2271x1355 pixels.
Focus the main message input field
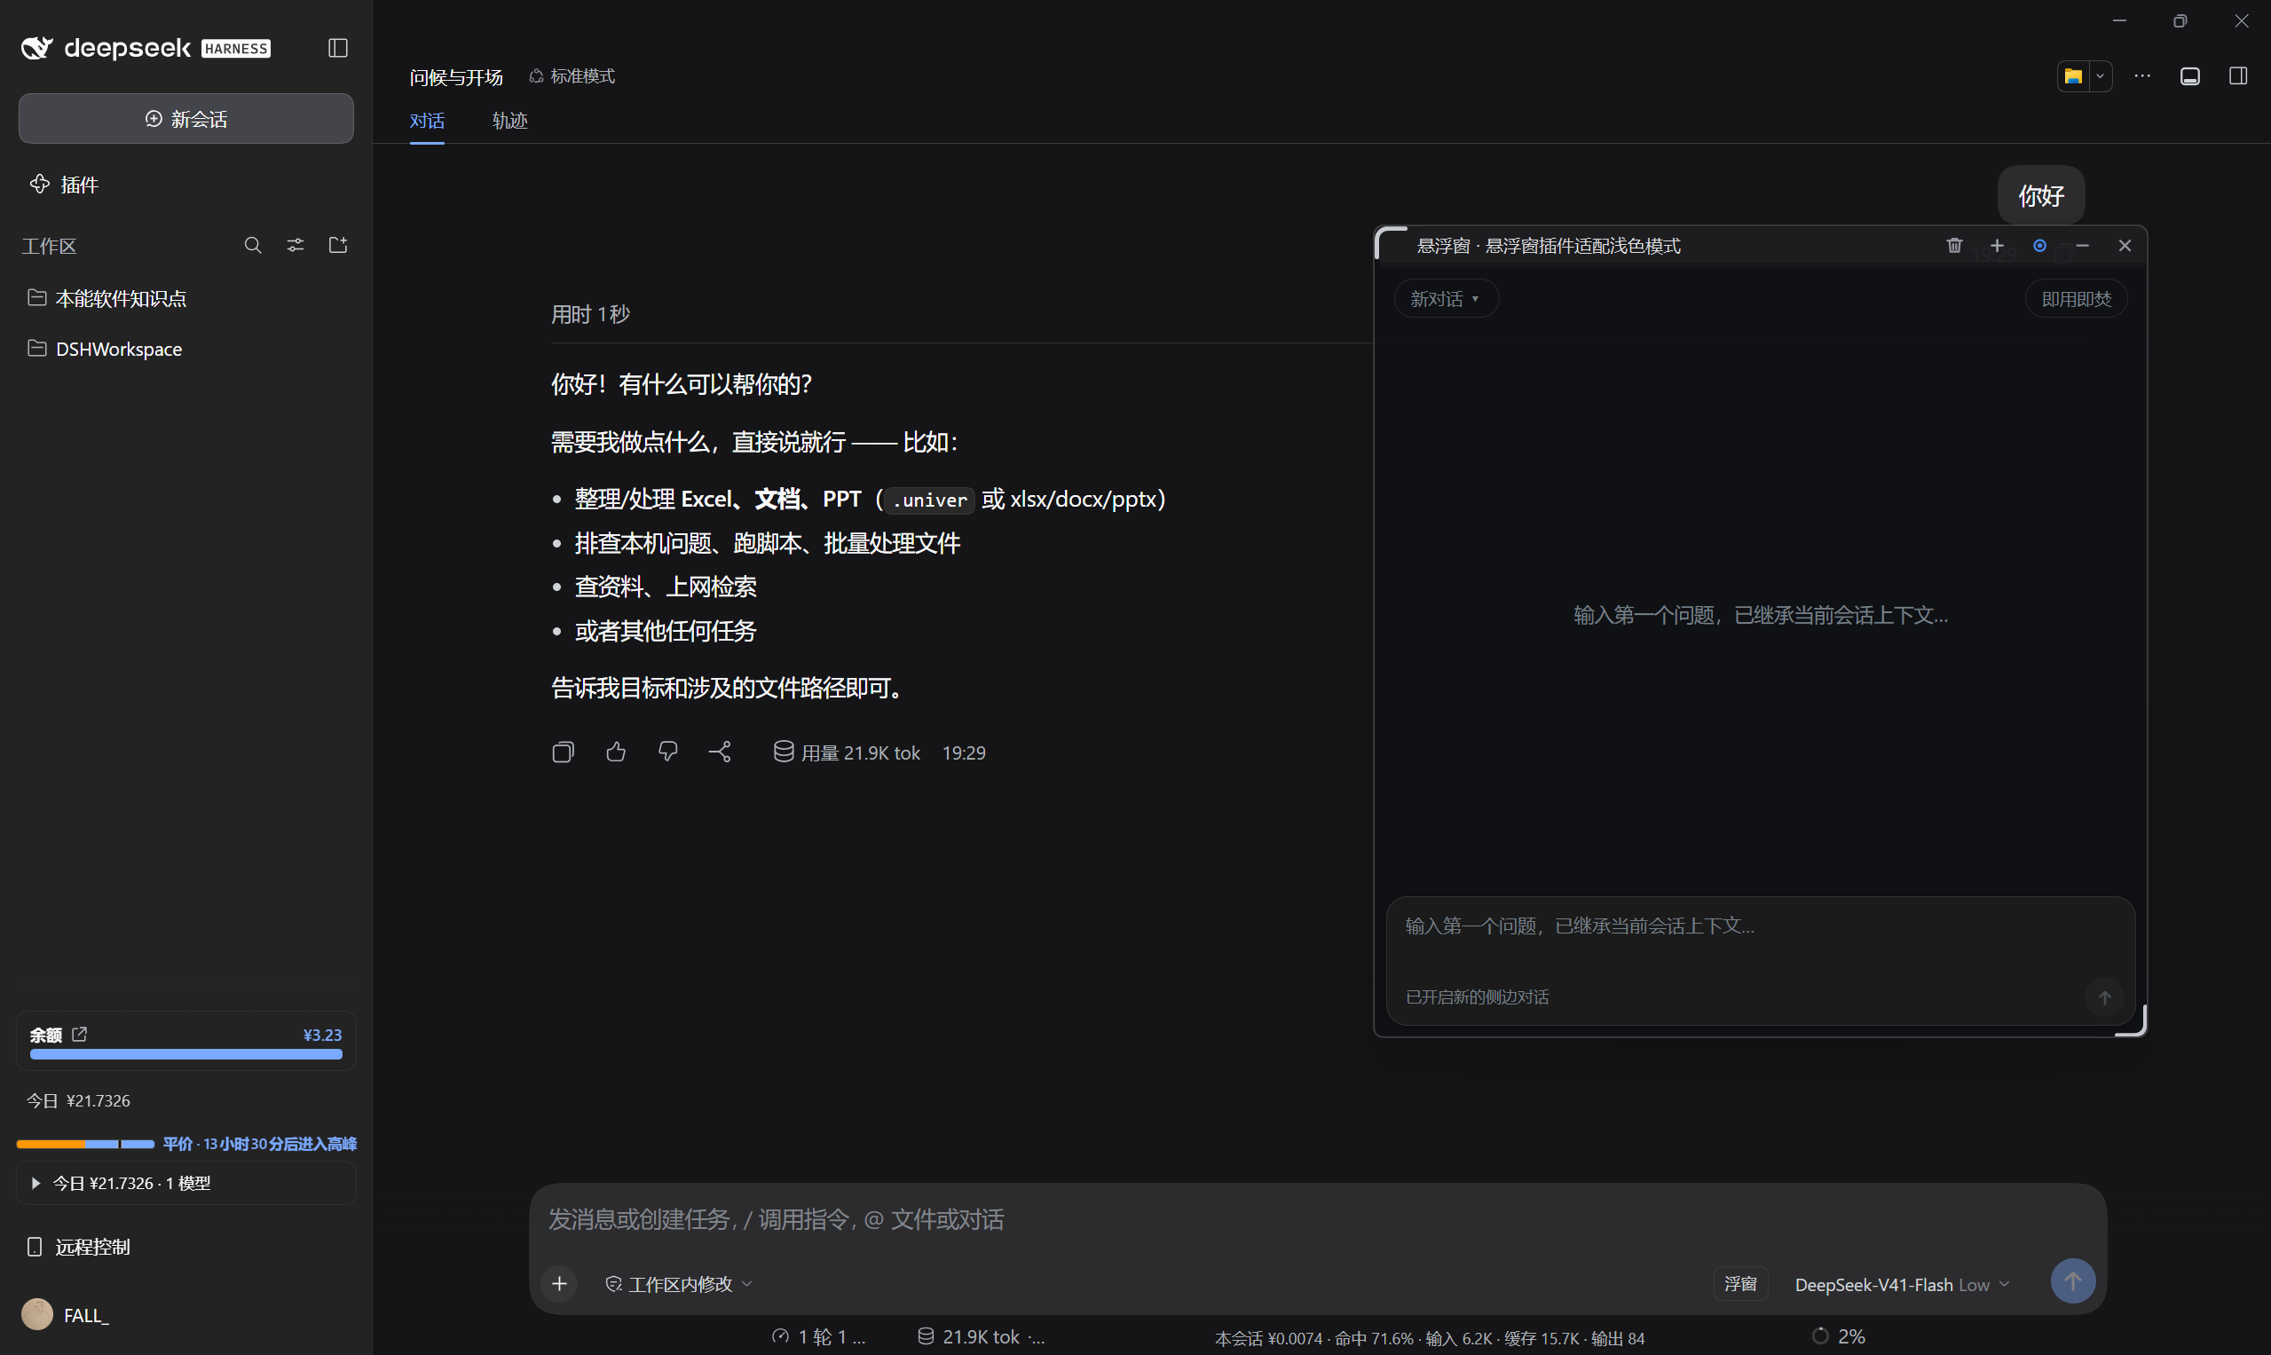[1317, 1219]
